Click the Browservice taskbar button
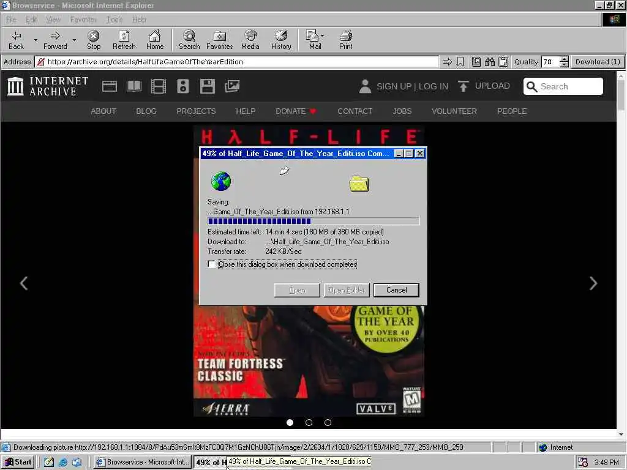The width and height of the screenshot is (627, 470). coord(143,462)
